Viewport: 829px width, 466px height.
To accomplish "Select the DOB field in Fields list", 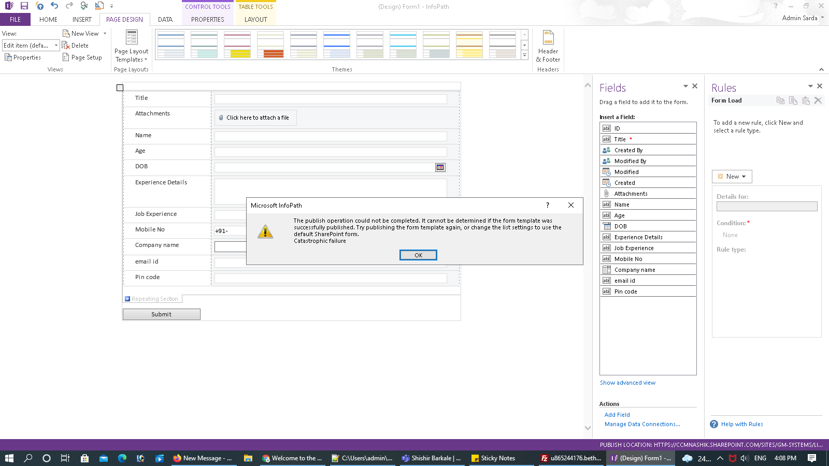I will click(x=648, y=226).
